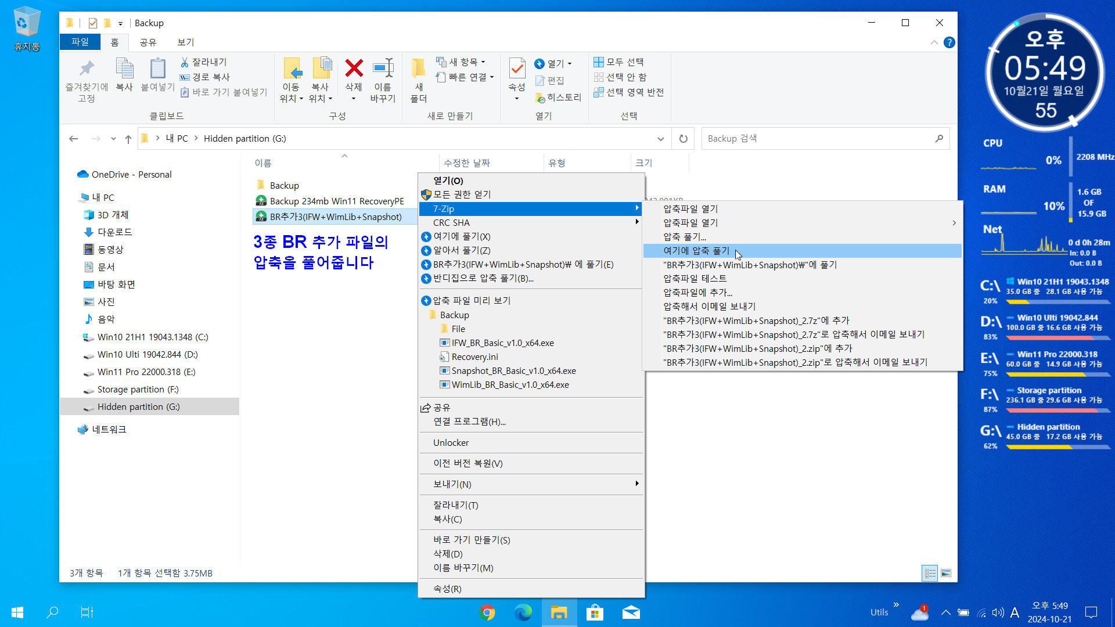The height and width of the screenshot is (627, 1115).
Task: Switch to the details view icon in status bar
Action: [x=930, y=574]
